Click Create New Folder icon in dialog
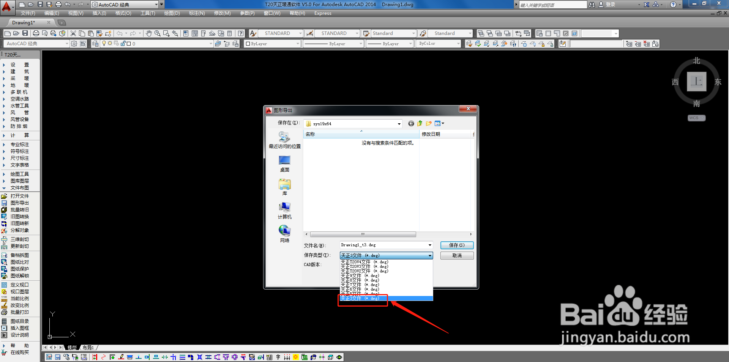729x362 pixels. [x=429, y=123]
